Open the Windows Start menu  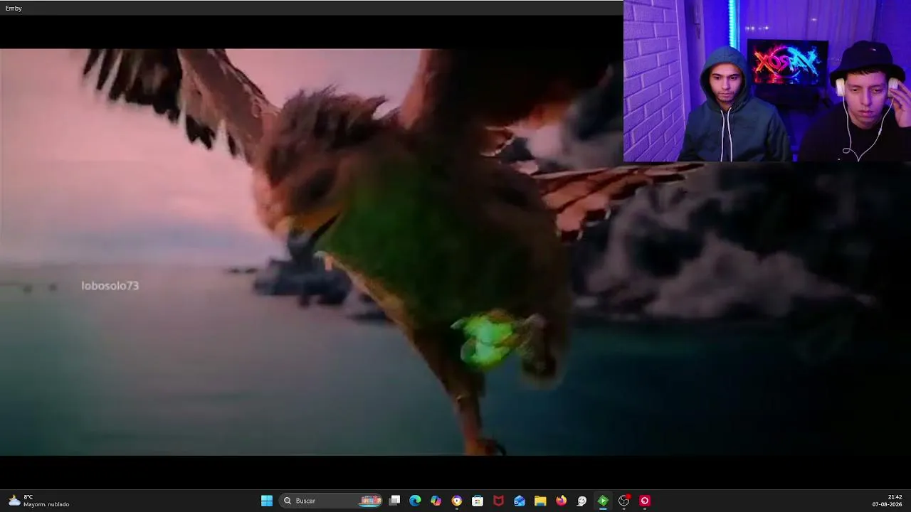(267, 501)
